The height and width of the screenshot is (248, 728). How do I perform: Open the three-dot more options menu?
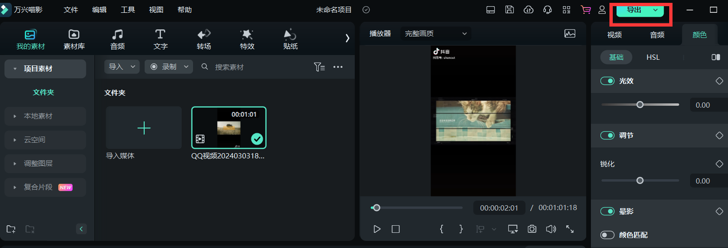pos(338,67)
